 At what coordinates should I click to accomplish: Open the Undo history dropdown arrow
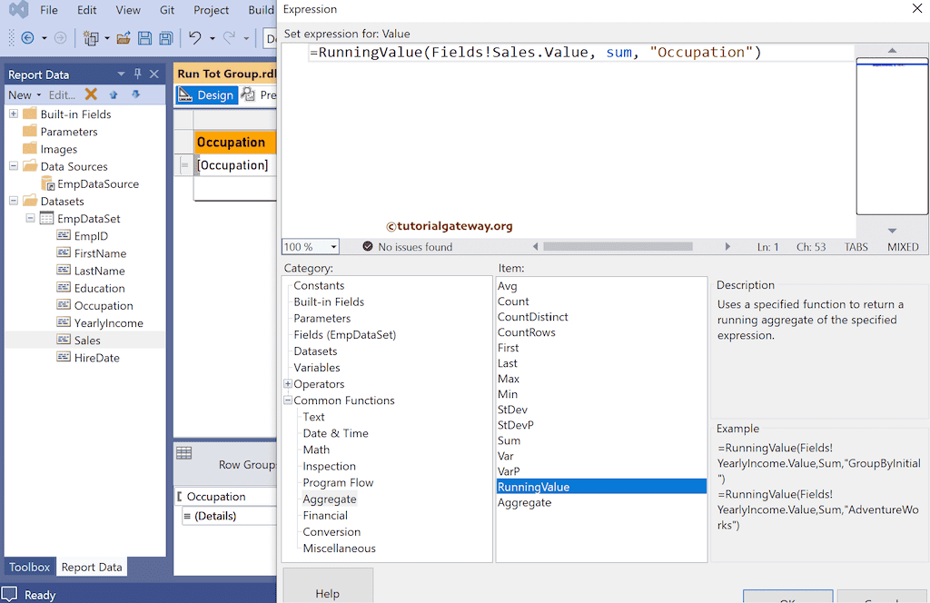211,38
